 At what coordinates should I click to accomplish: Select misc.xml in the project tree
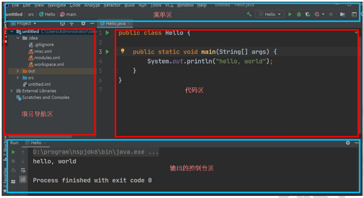pos(40,51)
